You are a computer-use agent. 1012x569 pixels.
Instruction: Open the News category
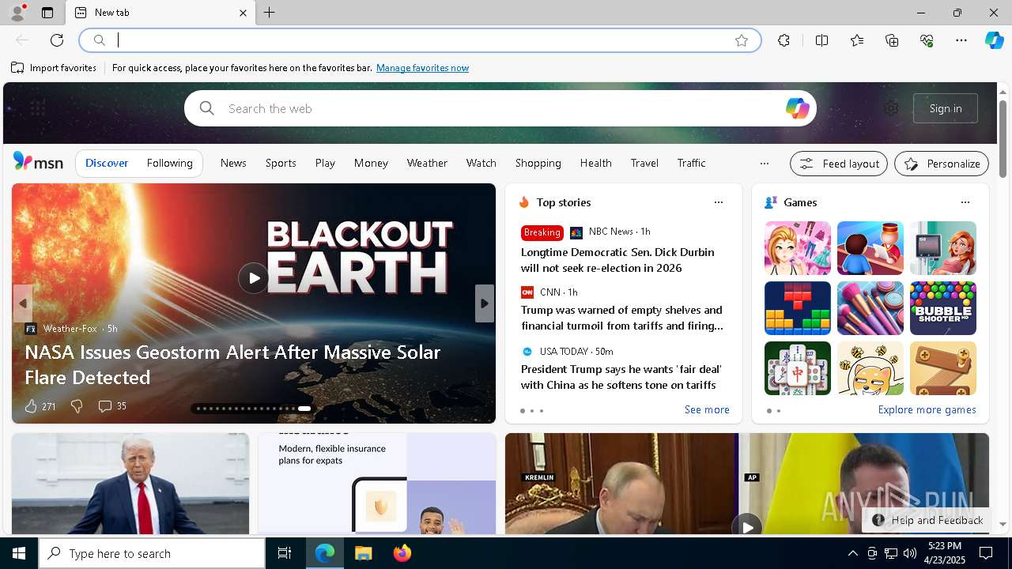coord(233,163)
